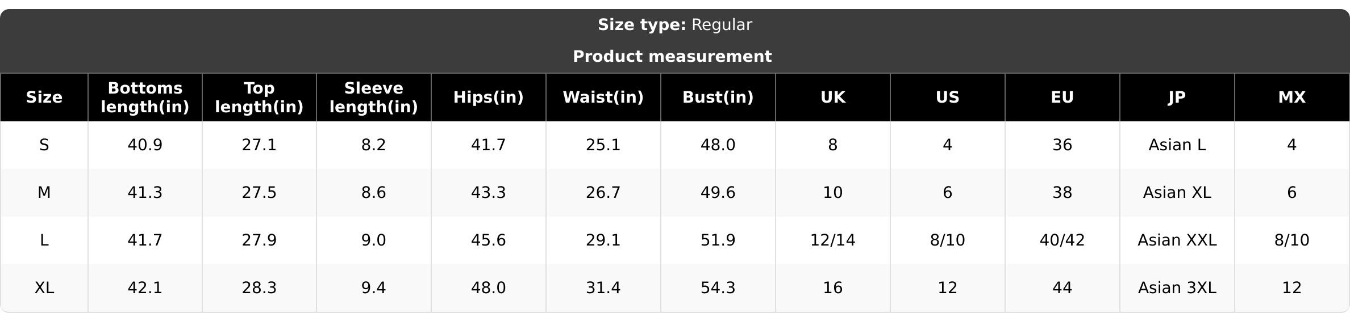1350x313 pixels.
Task: Click the Bust(in) column header
Action: click(x=718, y=98)
